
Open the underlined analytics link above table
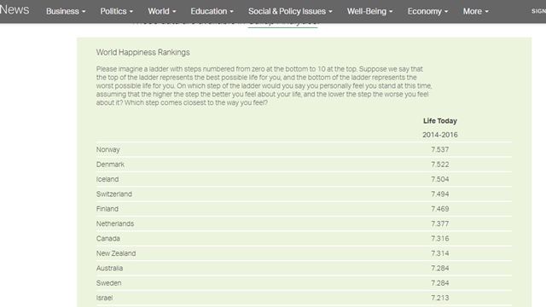282,25
